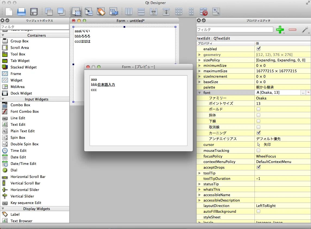
Task: Collapse the Input Widgets category
Action: 3,99
